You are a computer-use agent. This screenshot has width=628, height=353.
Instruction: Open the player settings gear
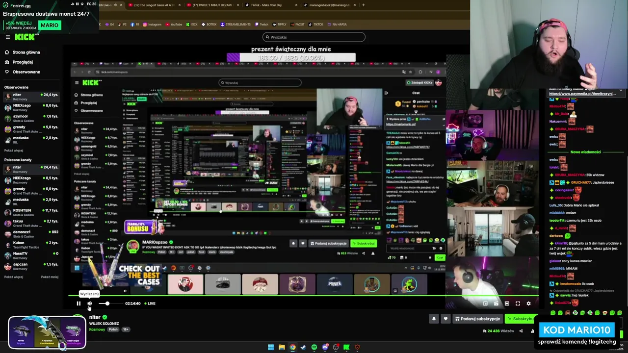coord(528,303)
